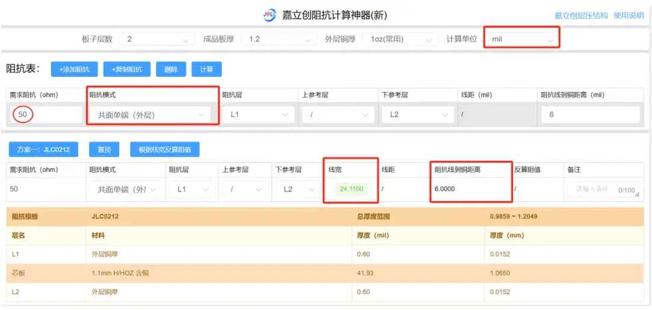Open the 上参考层 dropdown in the top table

coord(338,115)
